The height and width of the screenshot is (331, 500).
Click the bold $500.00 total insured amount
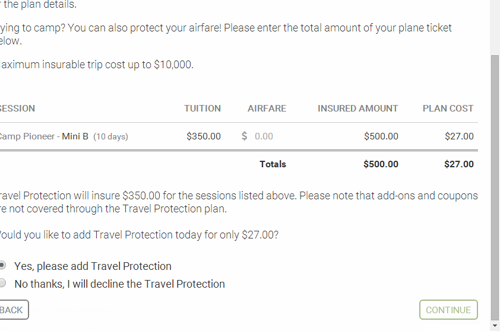(381, 164)
